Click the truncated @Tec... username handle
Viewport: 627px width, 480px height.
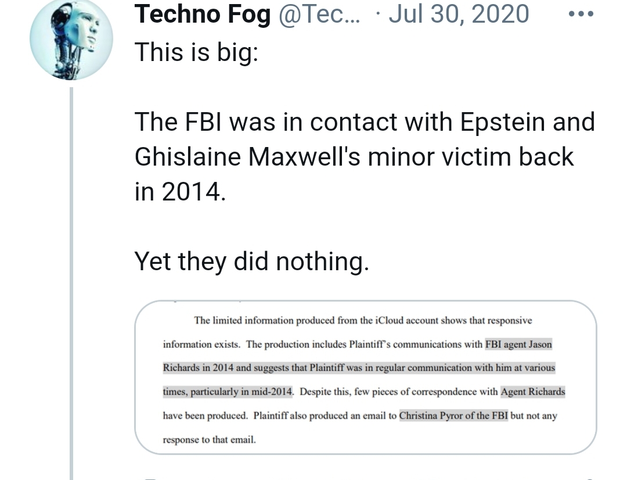coord(319,15)
